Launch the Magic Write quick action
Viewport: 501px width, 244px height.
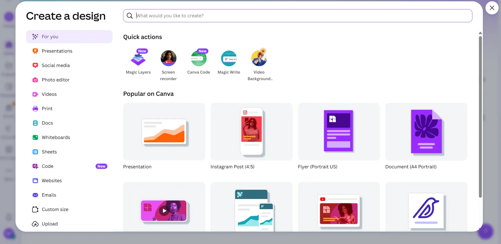[x=229, y=62]
